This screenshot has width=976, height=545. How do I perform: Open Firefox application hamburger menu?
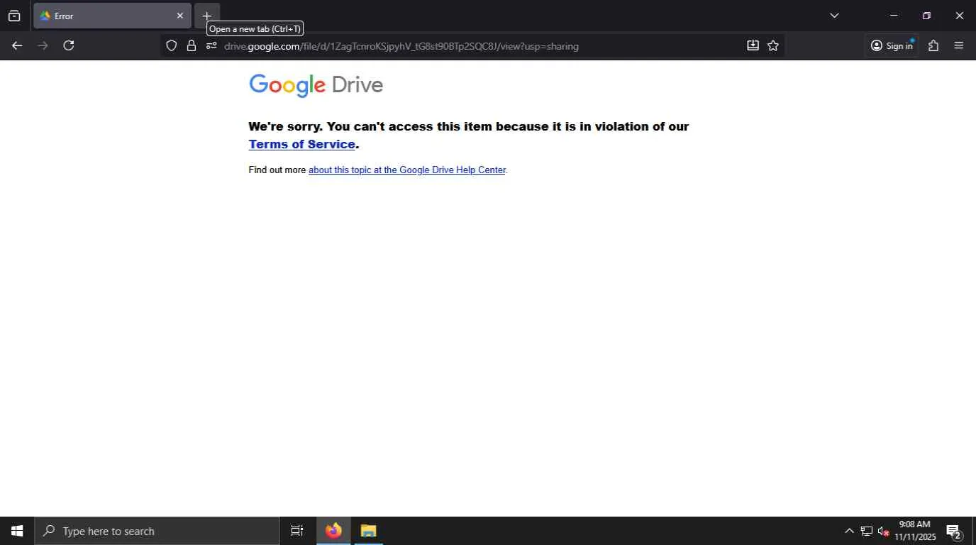tap(959, 45)
